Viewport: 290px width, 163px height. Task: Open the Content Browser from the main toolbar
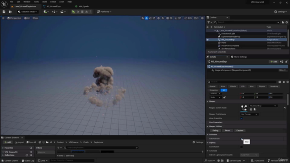(10, 12)
